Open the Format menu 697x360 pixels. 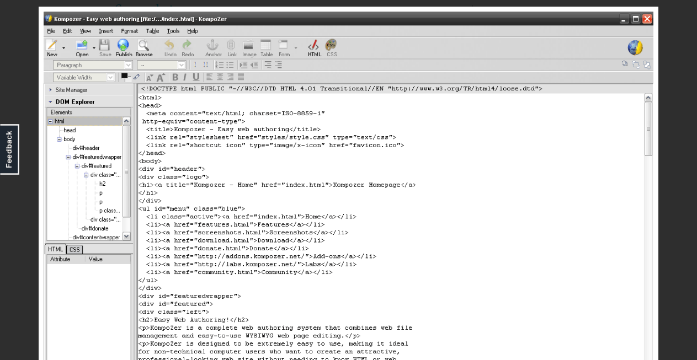[x=129, y=31]
